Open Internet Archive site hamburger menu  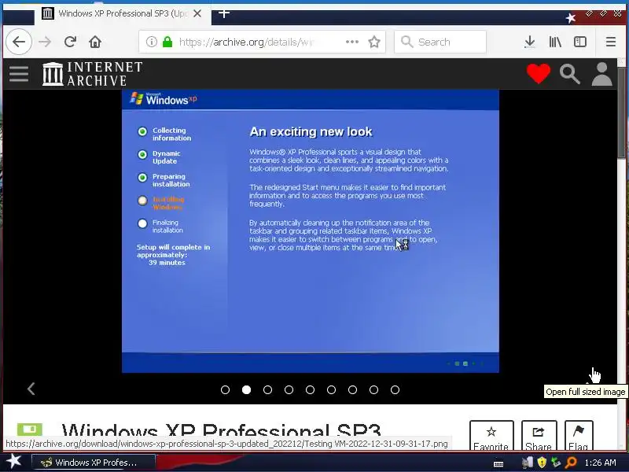[x=19, y=74]
